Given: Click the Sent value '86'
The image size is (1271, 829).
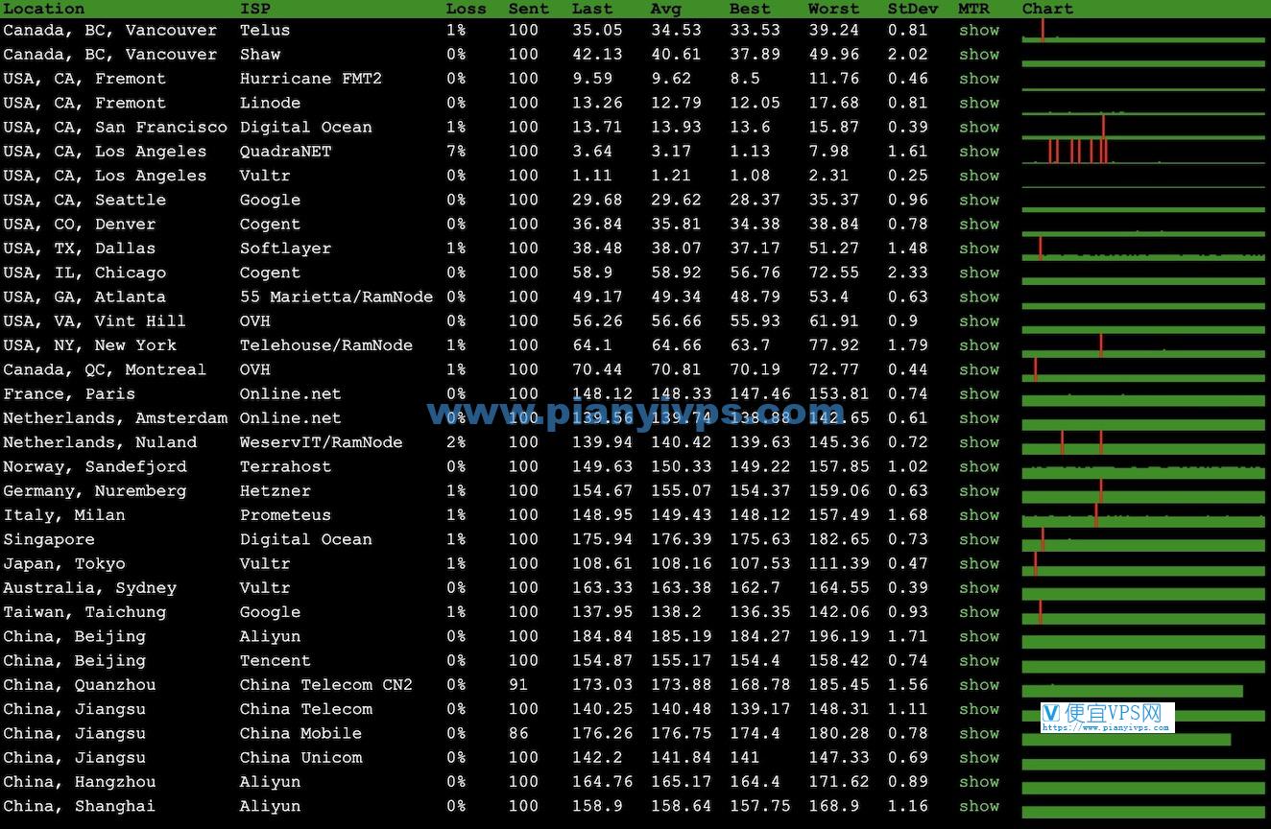Looking at the screenshot, I should coord(518,733).
